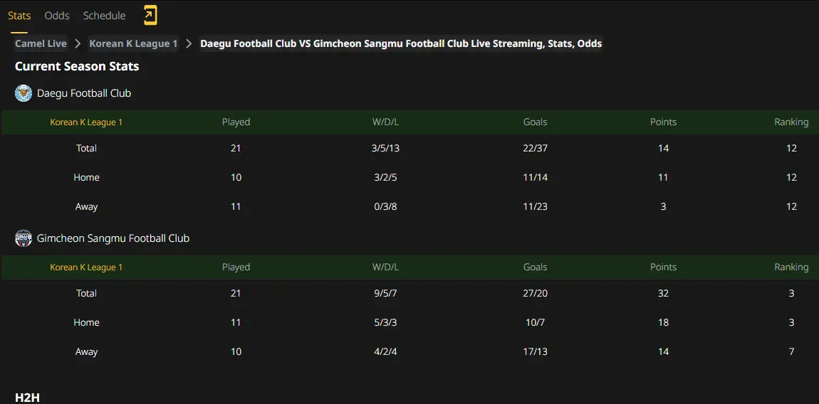This screenshot has height=404, width=819.
Task: Click the yellow pop-out share icon
Action: 150,15
